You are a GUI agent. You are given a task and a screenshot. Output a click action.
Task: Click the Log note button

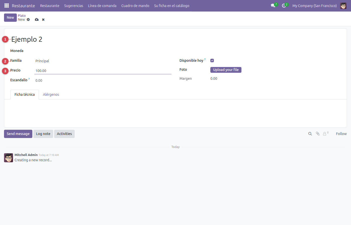[x=43, y=134]
